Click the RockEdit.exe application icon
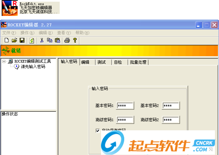Viewport: 219px width, 155px height. tap(9, 8)
